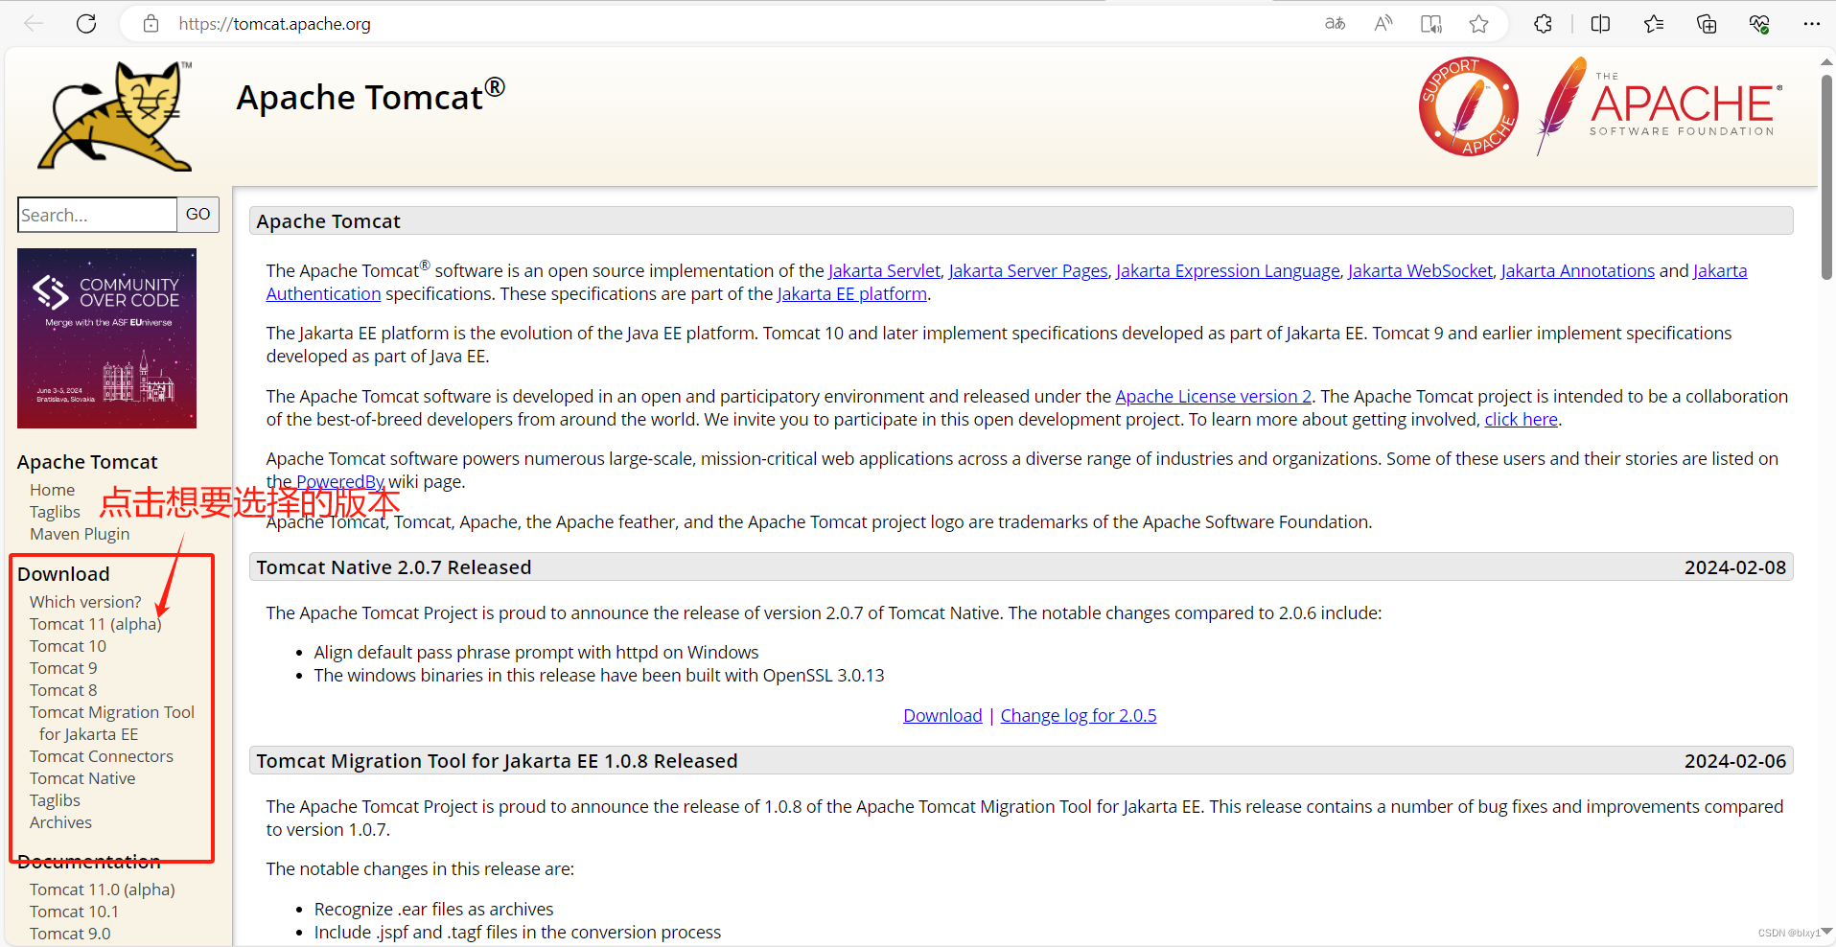The height and width of the screenshot is (947, 1836).
Task: Open browser Settings and more menu
Action: (1813, 24)
